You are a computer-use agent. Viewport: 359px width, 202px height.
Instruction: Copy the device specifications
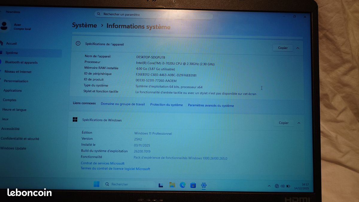(283, 48)
